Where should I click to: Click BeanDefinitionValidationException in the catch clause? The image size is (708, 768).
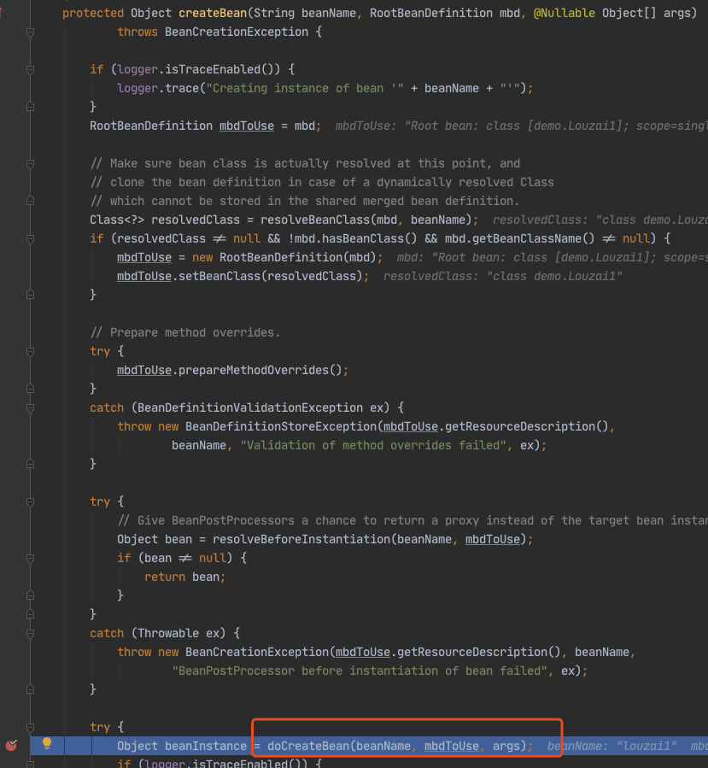click(250, 407)
